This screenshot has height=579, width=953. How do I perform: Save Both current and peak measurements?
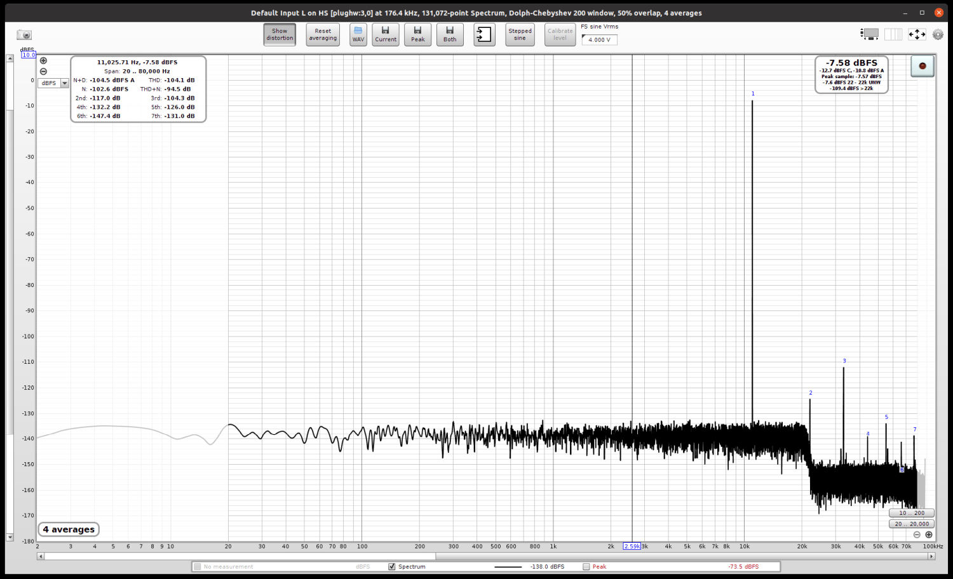coord(450,34)
